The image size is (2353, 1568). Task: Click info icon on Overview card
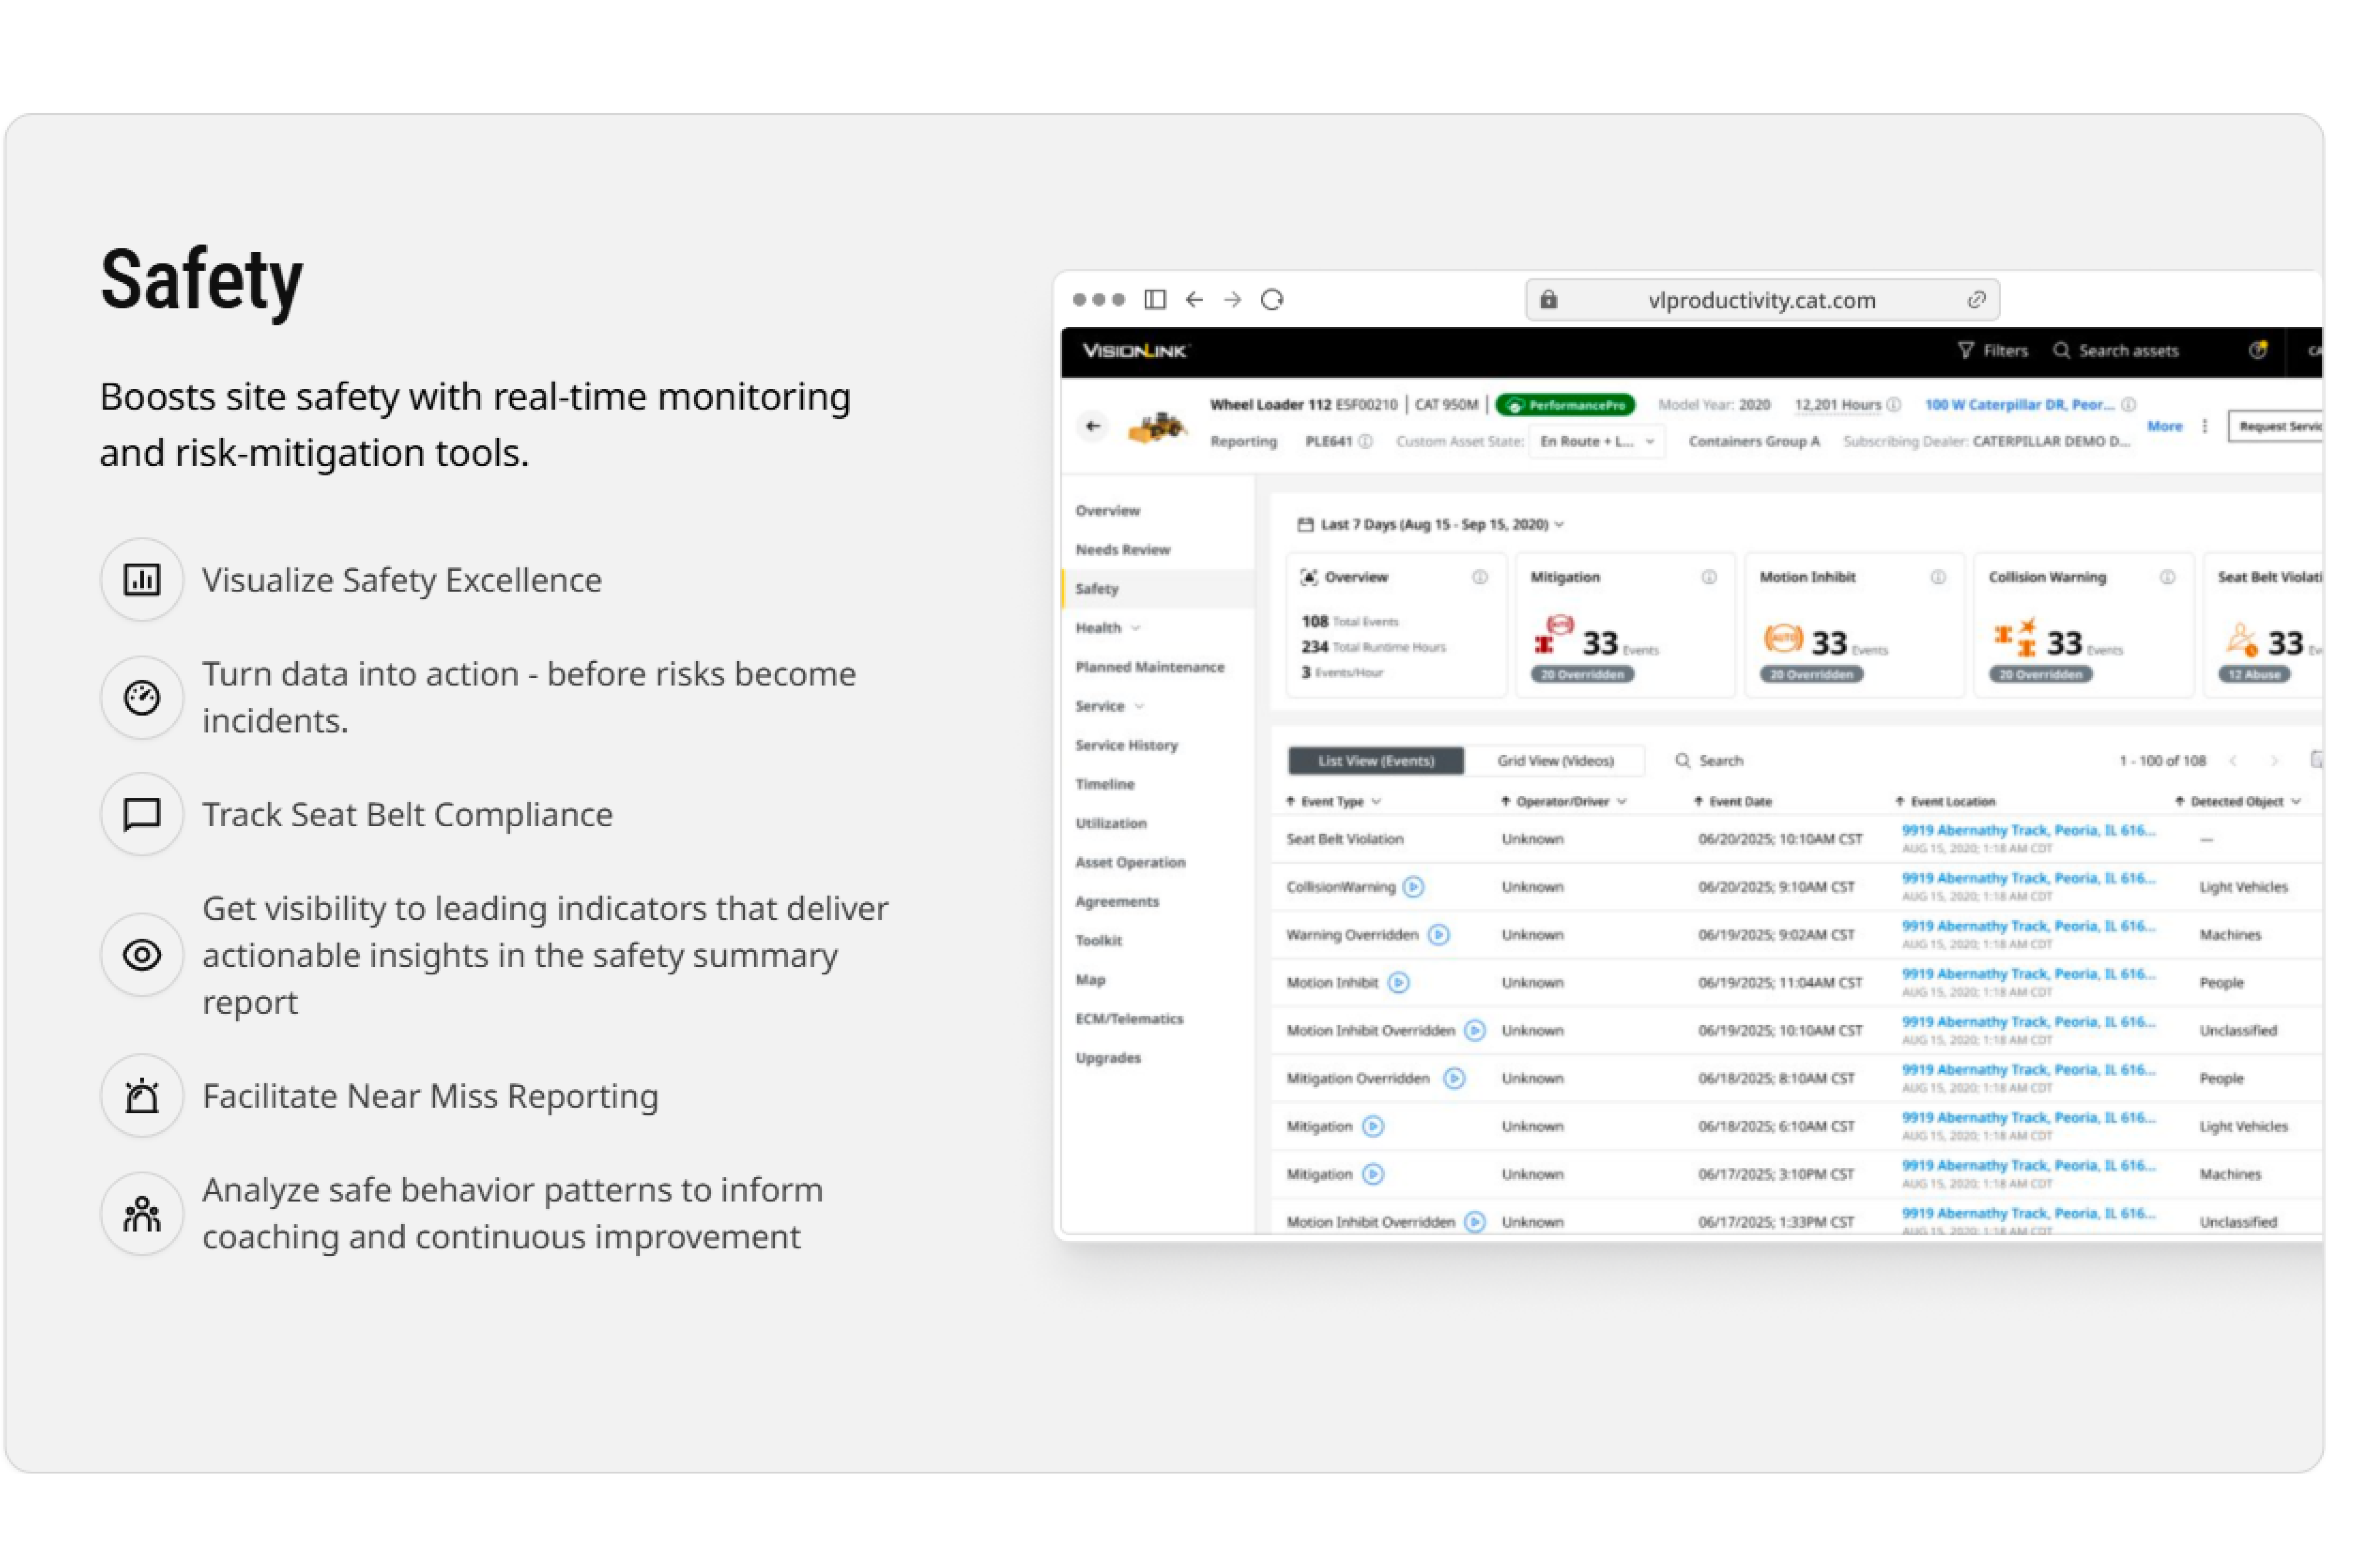1481,578
